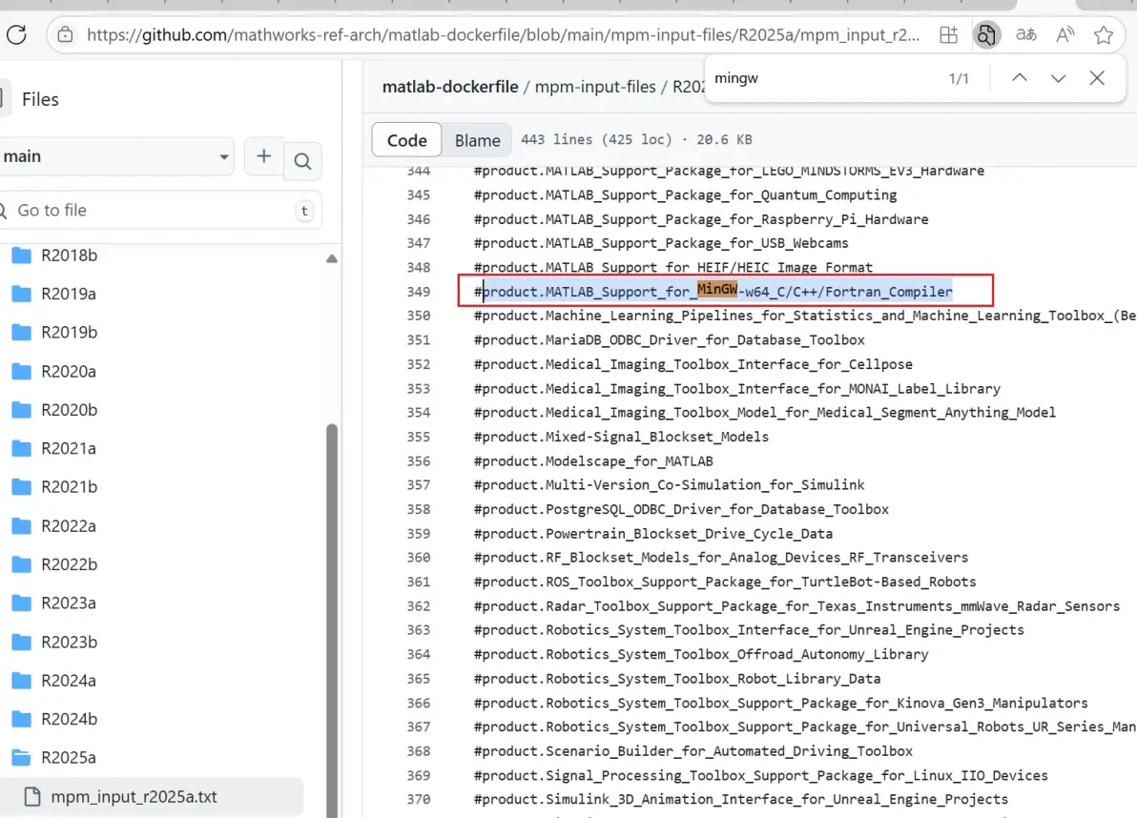Follow the matlab-dockerfile breadcrumb link

tap(450, 87)
